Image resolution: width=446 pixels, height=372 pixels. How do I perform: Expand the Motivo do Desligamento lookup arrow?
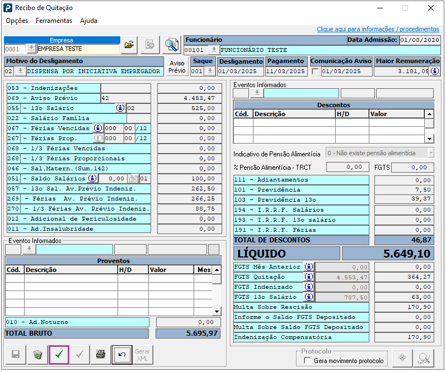[x=20, y=71]
